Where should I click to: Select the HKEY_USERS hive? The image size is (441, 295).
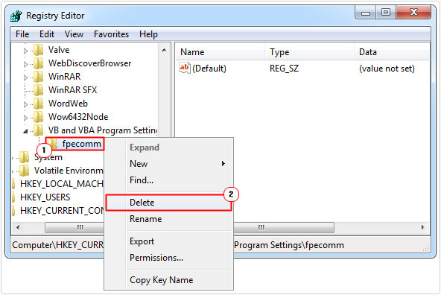[x=45, y=197]
